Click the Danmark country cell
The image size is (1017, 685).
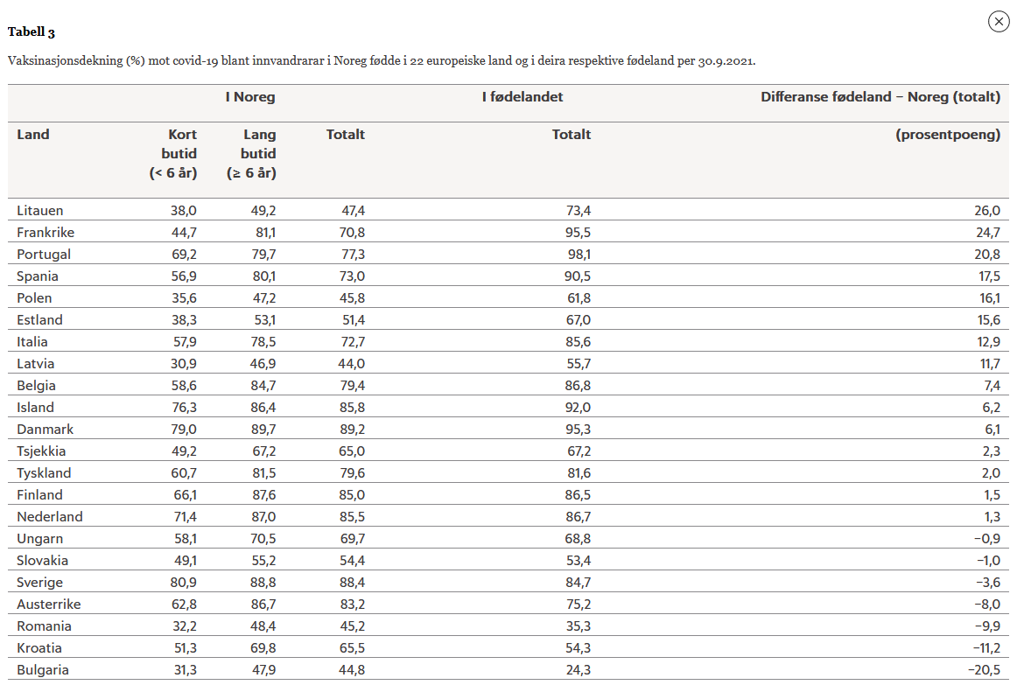(x=46, y=430)
